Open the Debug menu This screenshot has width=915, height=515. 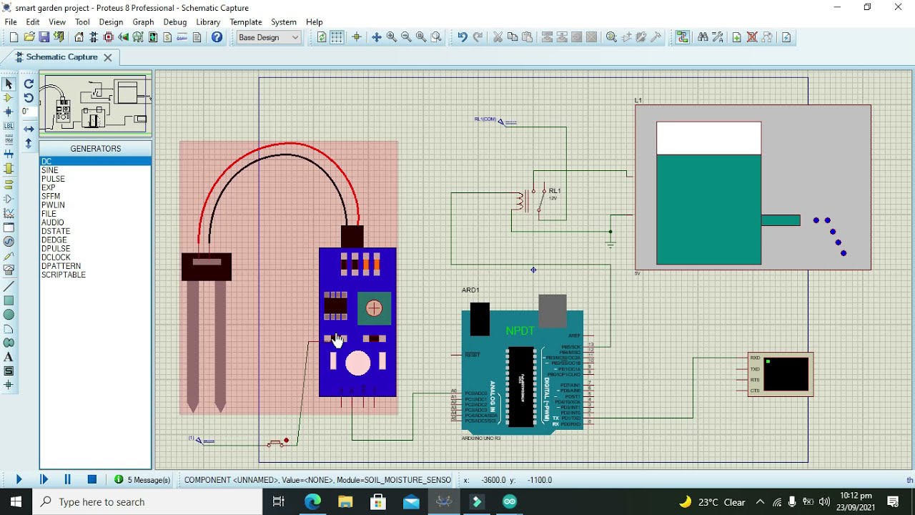coord(174,22)
